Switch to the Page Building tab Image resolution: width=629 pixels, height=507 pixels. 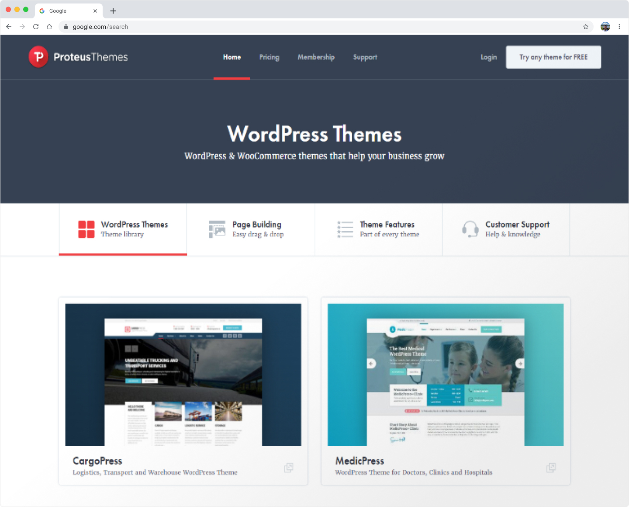point(251,229)
